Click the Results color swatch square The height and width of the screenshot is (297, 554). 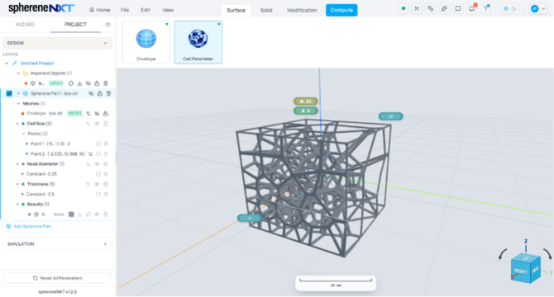click(71, 214)
